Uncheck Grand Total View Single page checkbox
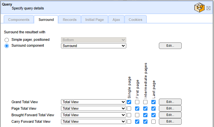This screenshot has height=127, width=214. coord(129,102)
